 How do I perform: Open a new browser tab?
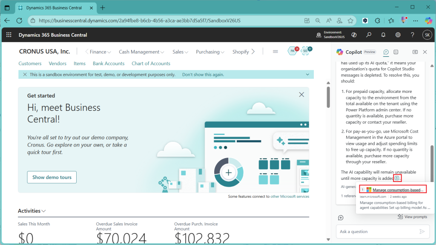tap(103, 8)
